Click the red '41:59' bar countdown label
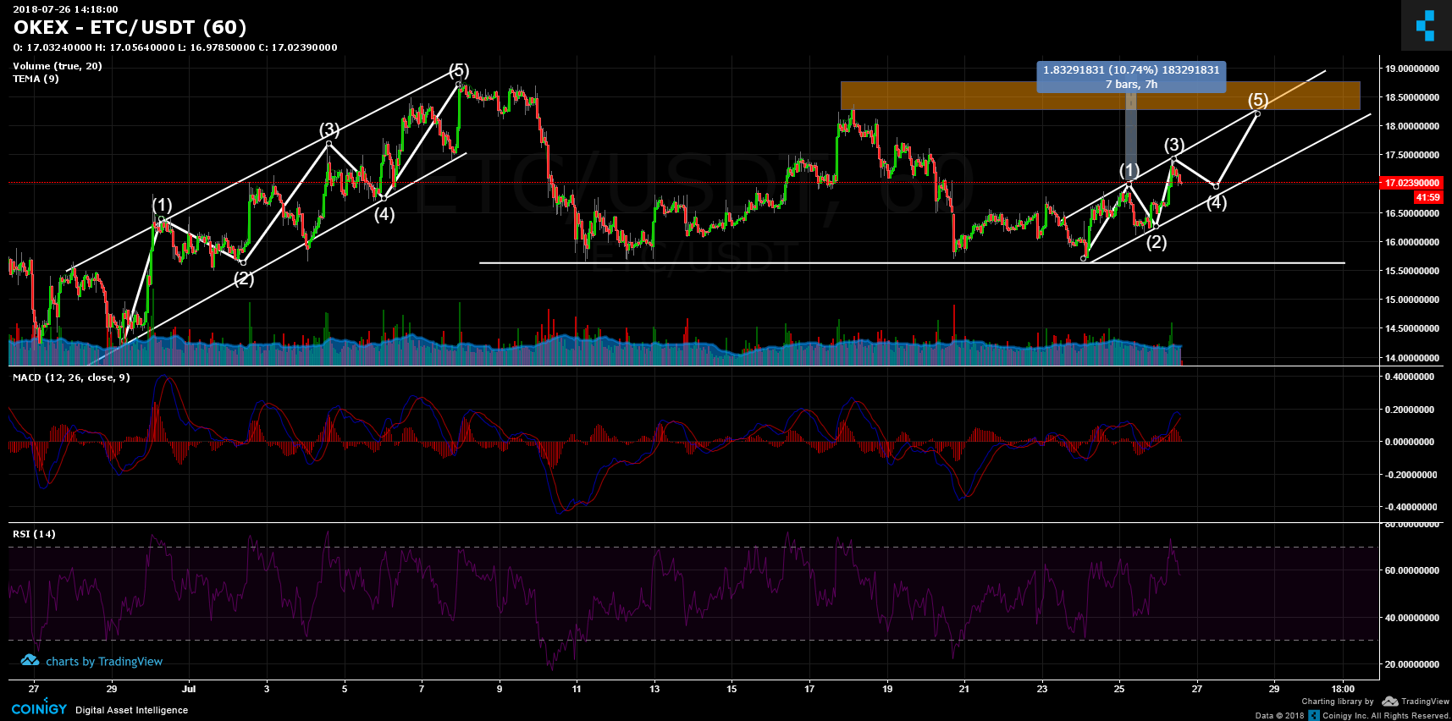Viewport: 1452px width, 721px height. 1427,197
